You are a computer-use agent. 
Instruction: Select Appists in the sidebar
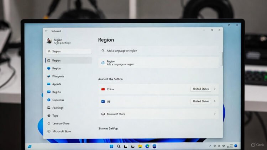tap(57, 84)
